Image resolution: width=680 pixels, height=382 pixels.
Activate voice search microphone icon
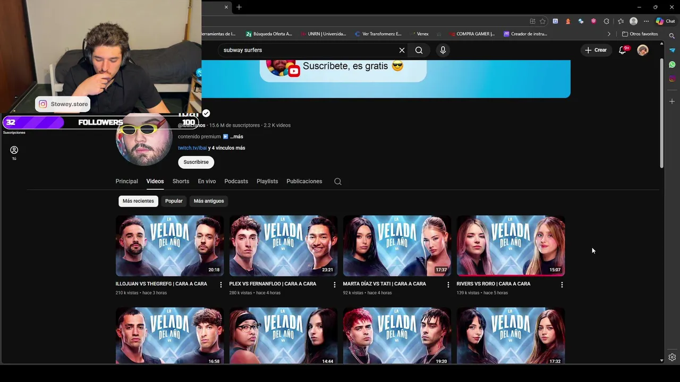[443, 50]
